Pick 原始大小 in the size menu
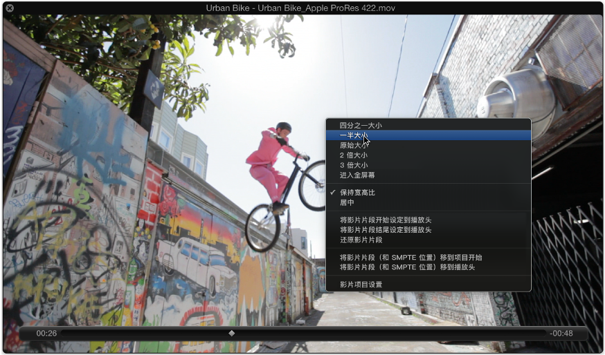605x355 pixels. pos(428,146)
